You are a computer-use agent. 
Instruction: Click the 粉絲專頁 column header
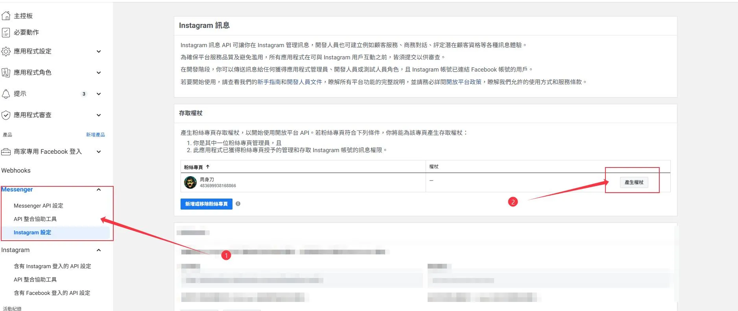point(194,167)
